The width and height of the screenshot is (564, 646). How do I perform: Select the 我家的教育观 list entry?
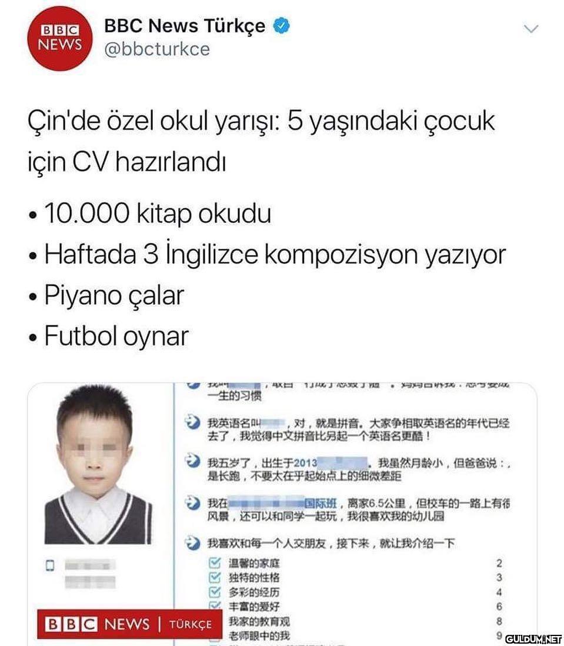click(x=259, y=621)
